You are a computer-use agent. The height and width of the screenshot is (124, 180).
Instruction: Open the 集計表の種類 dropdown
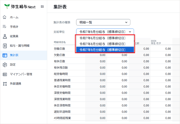pyautogui.click(x=103, y=22)
